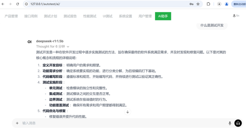
Task: Click the 集成测试 bullet text
Action: click(x=80, y=94)
